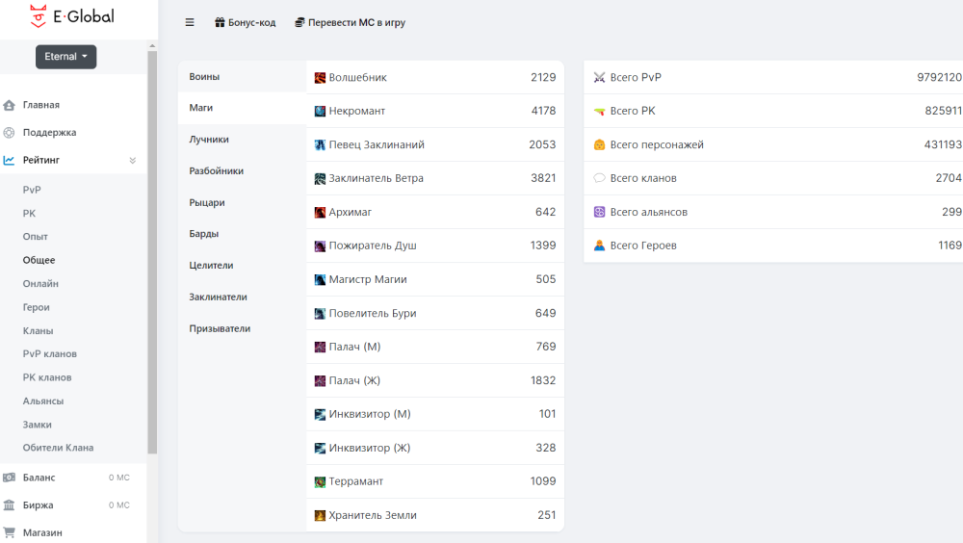Click the Архимаг class icon
This screenshot has width=963, height=543.
pos(320,212)
